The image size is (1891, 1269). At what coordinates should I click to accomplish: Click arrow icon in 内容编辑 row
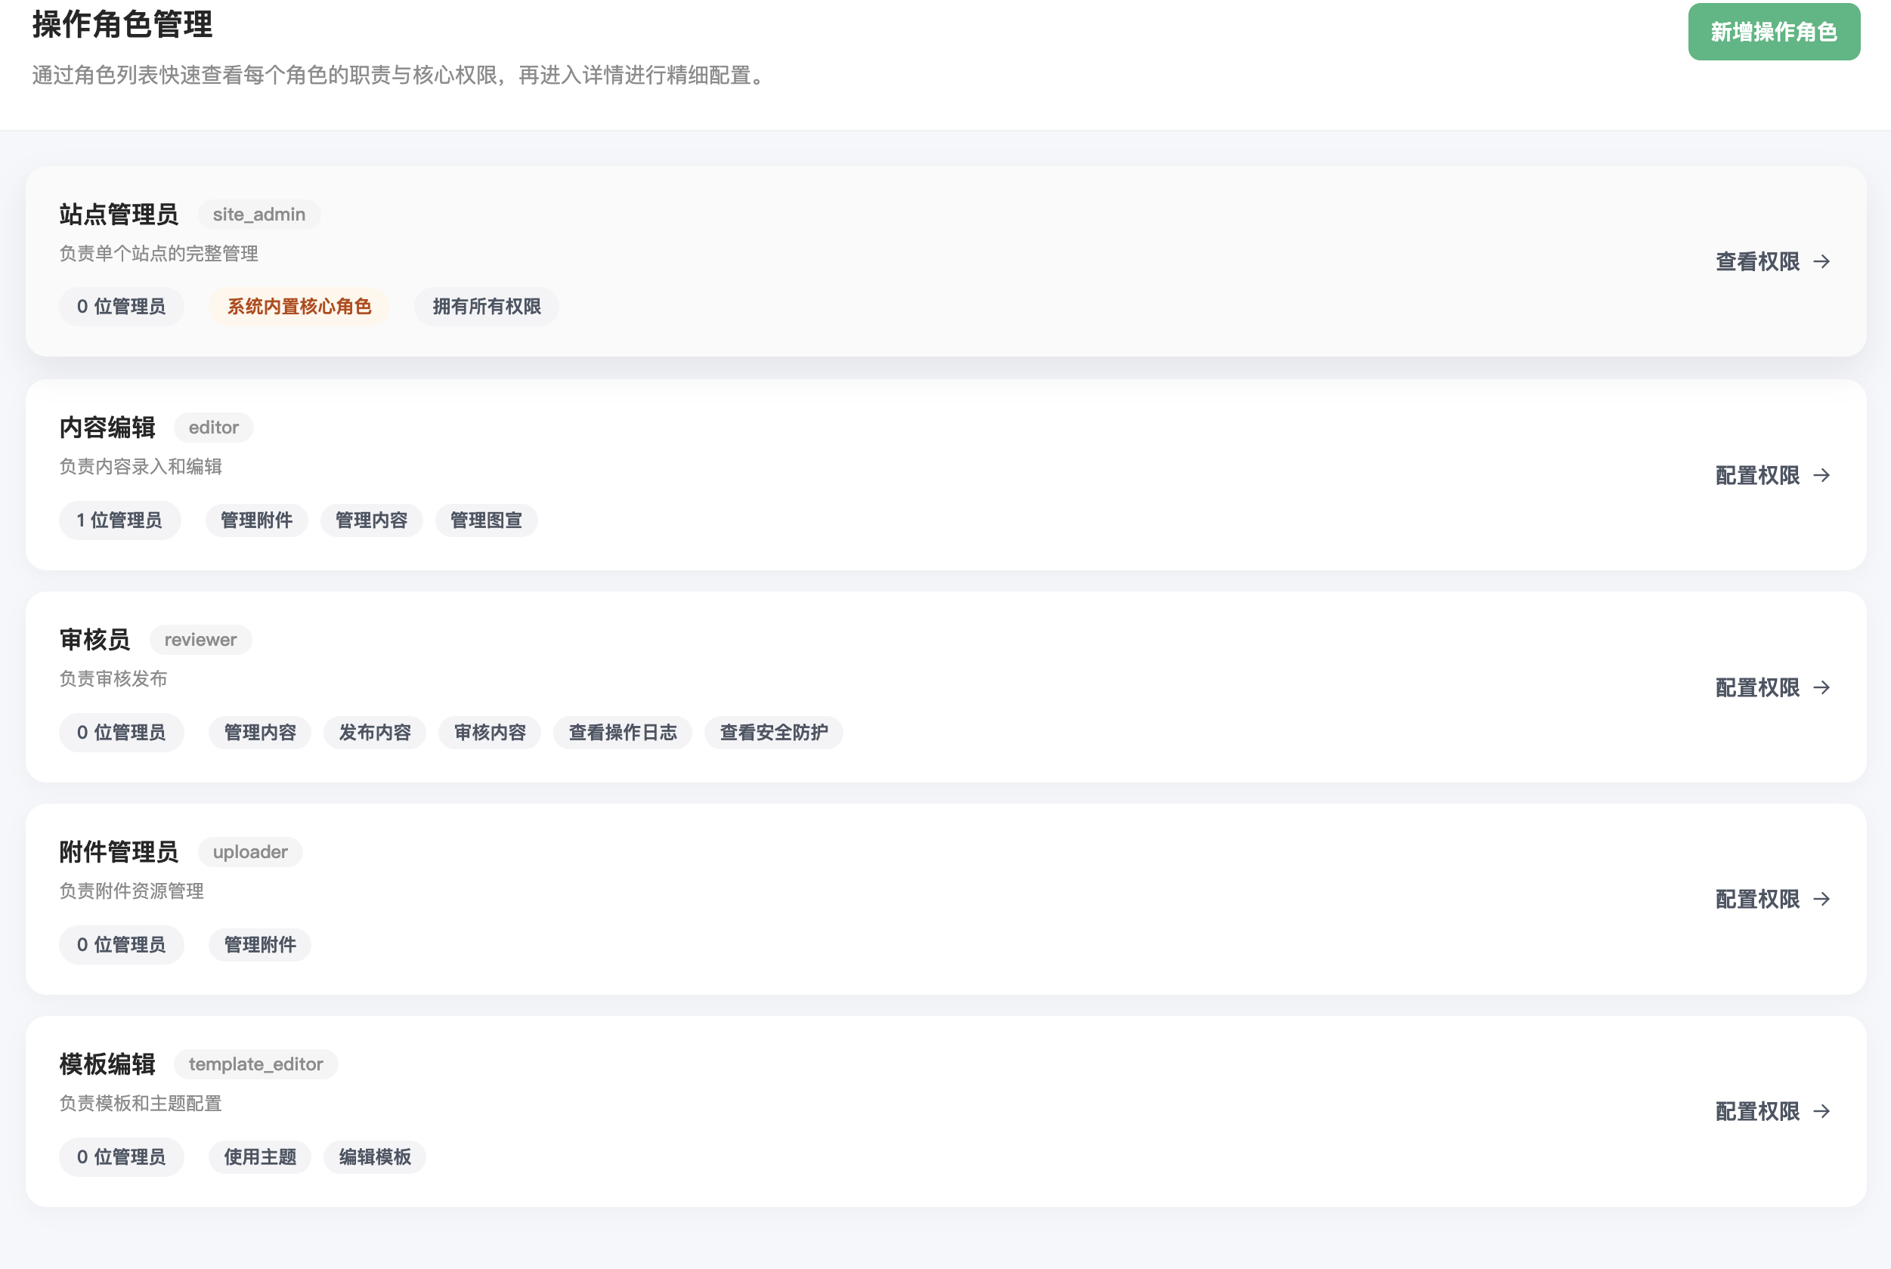point(1821,475)
